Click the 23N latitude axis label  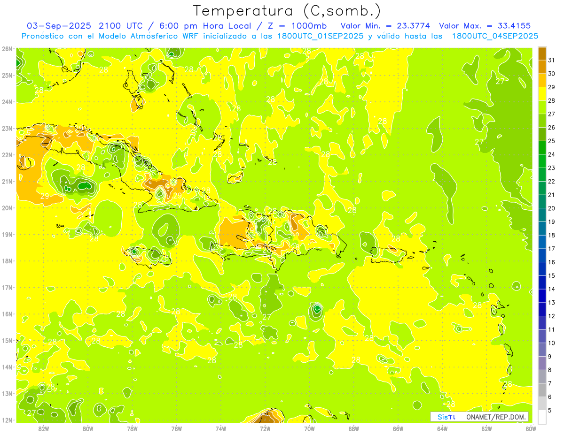tap(7, 129)
